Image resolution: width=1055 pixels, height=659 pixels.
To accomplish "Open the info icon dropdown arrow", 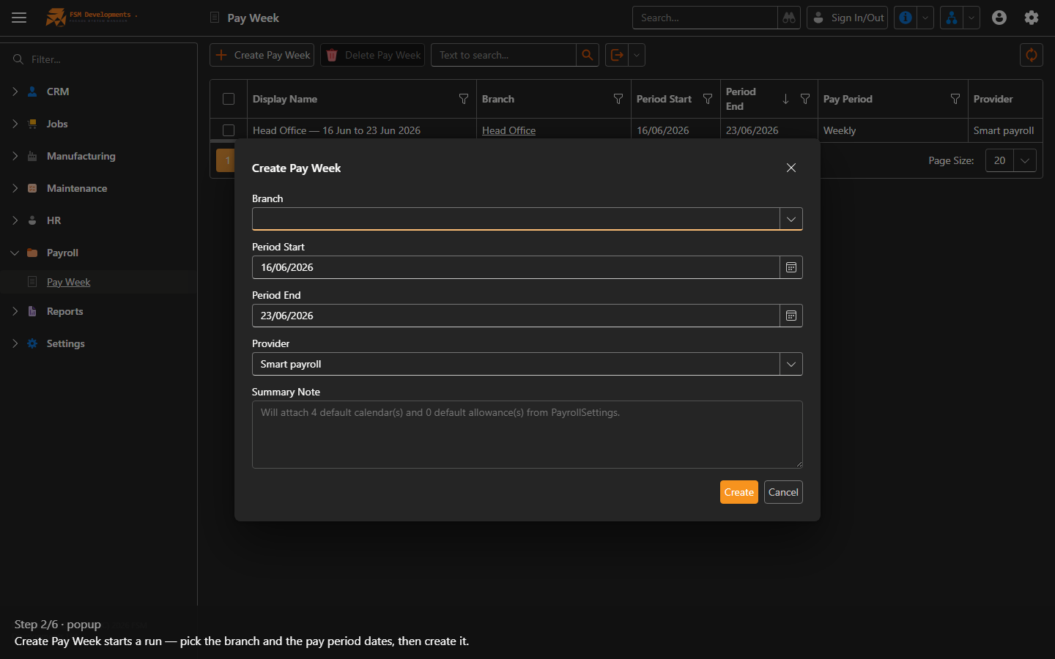I will click(x=925, y=18).
